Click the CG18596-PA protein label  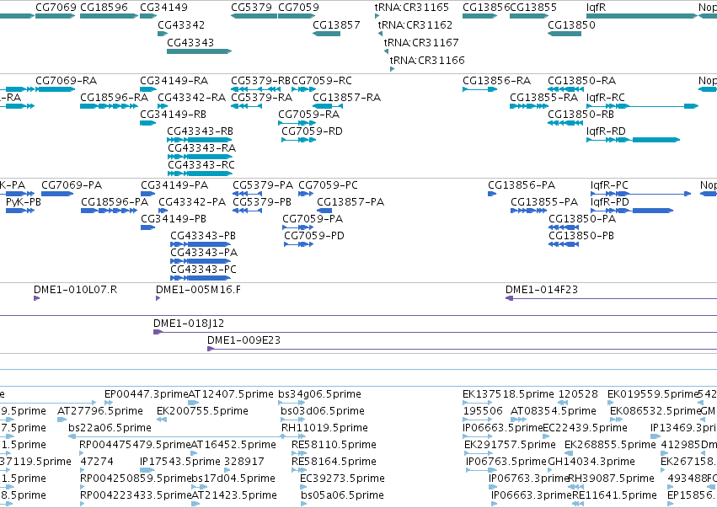[115, 202]
